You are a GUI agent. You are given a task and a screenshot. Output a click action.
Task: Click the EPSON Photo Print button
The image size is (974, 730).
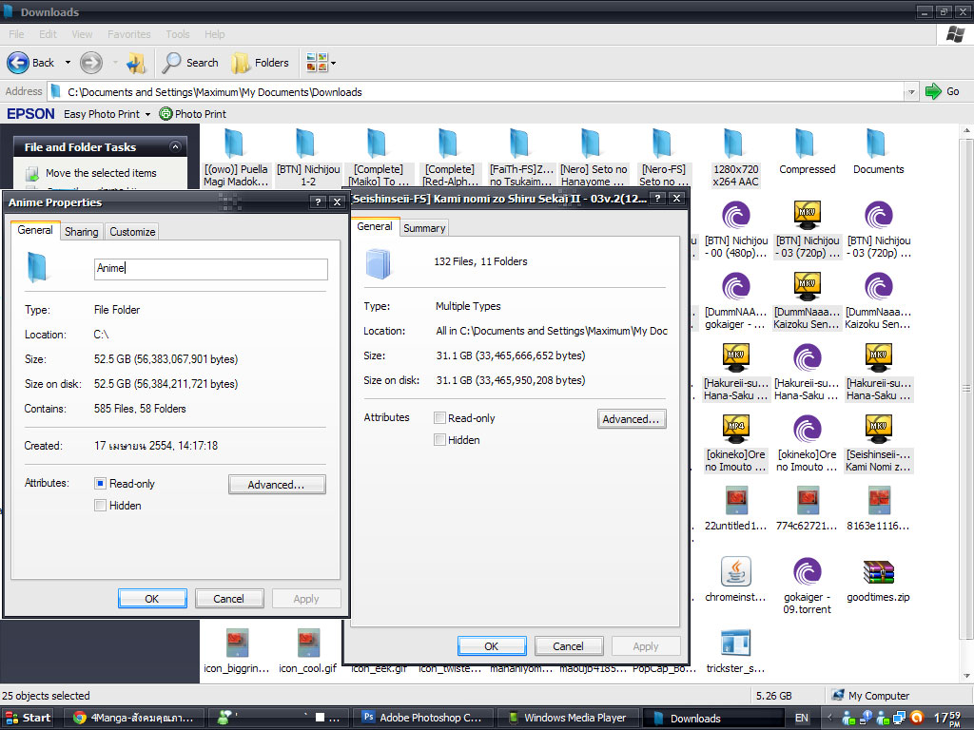(x=192, y=114)
